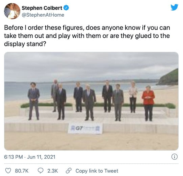Click the leftmost standing figure in photo
This screenshot has width=183, height=176.
pos(33,101)
